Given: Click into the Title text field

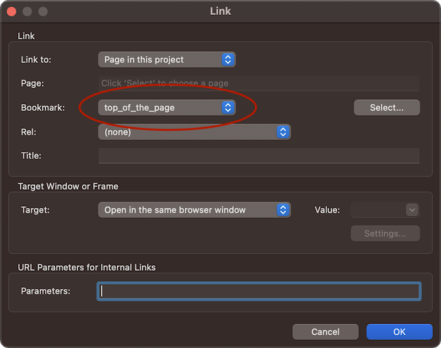Looking at the screenshot, I should [x=259, y=156].
